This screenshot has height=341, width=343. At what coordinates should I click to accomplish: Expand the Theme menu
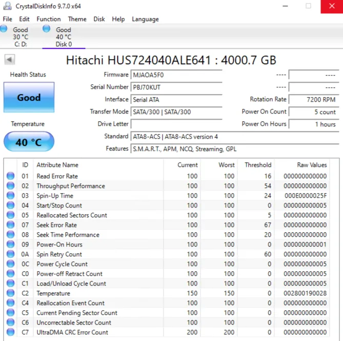pyautogui.click(x=77, y=19)
